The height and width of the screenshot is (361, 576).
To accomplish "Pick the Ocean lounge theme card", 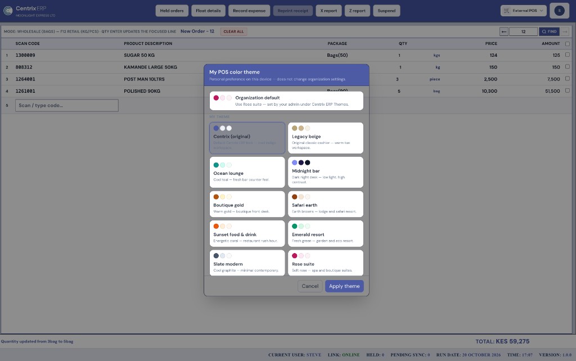I will pyautogui.click(x=247, y=172).
